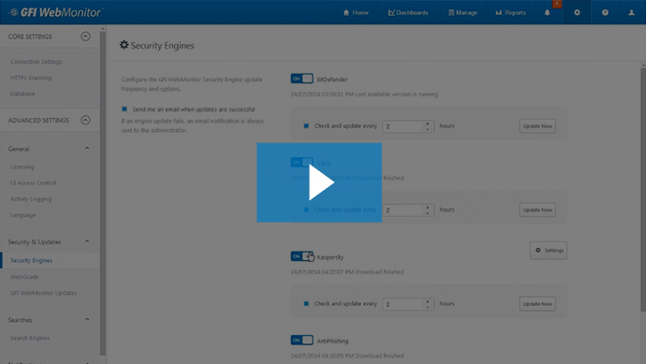Viewport: 646px width, 364px height.
Task: Collapse the Security & Updates group
Action: (x=87, y=241)
